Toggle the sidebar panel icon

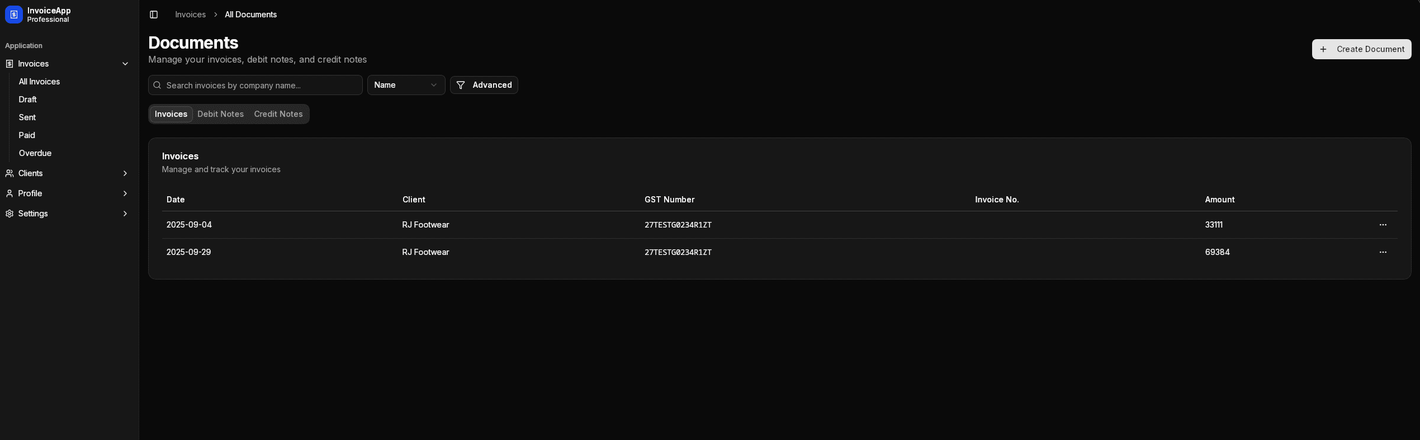click(154, 15)
